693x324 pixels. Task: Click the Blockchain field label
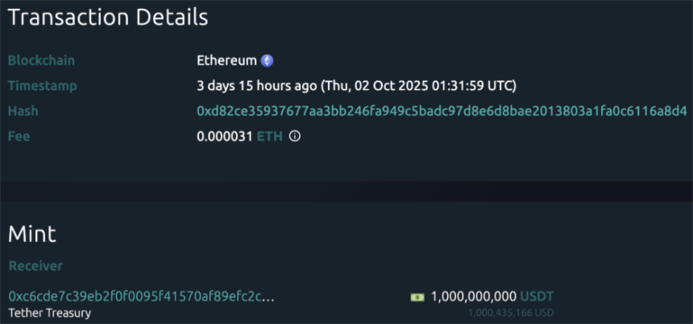pos(39,60)
